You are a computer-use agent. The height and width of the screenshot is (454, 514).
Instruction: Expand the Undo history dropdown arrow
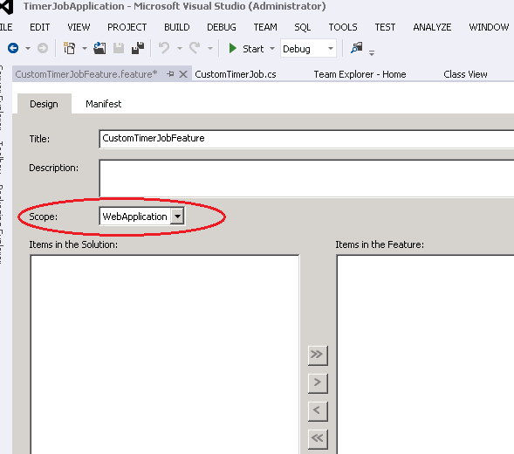(180, 49)
